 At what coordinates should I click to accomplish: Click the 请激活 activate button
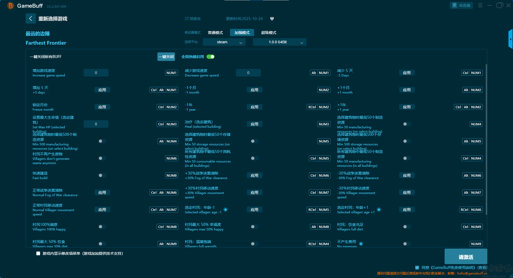click(x=466, y=257)
